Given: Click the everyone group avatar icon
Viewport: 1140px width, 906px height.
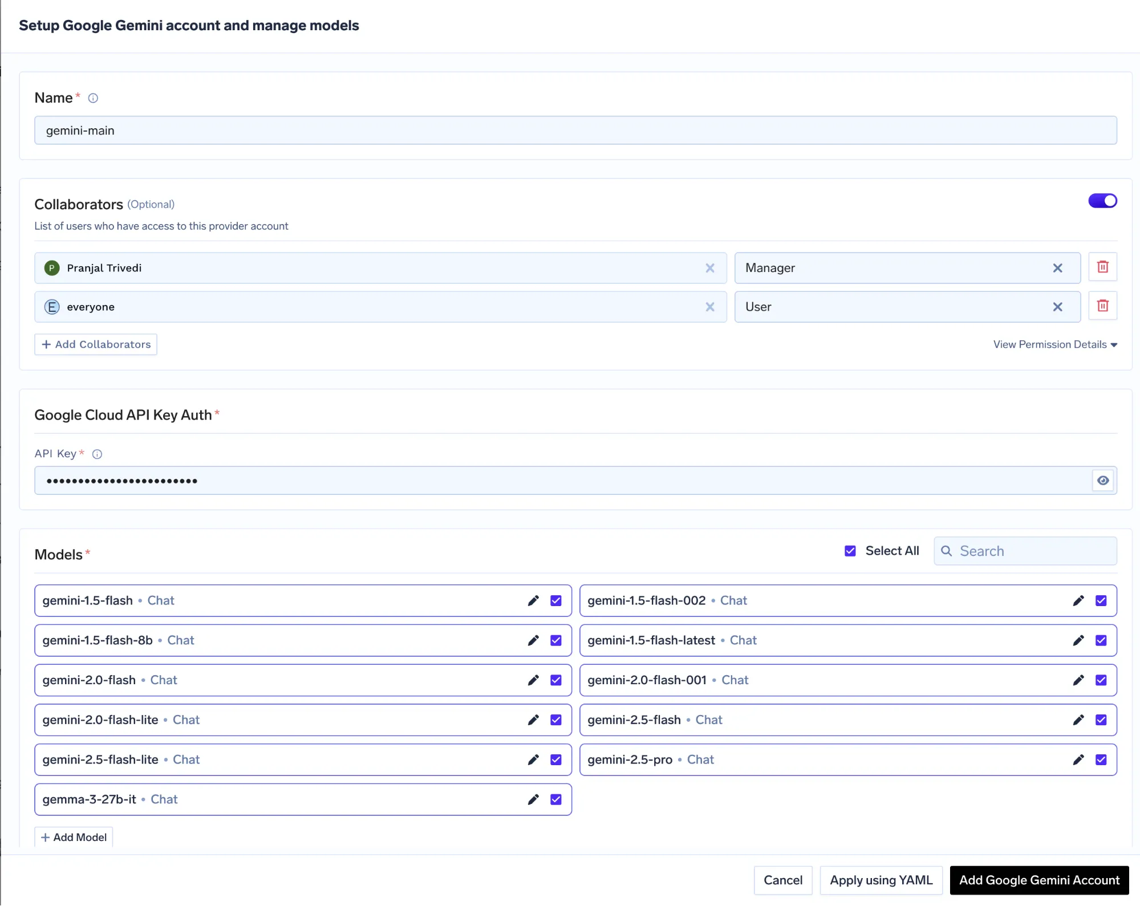Looking at the screenshot, I should 52,307.
